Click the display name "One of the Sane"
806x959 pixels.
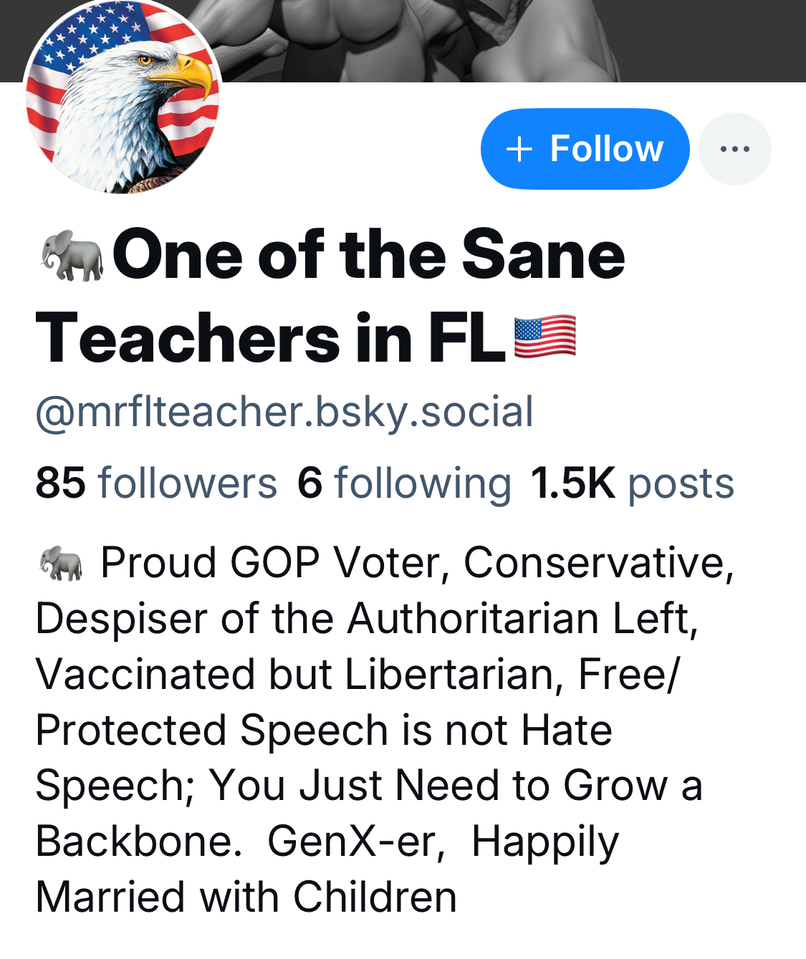(x=368, y=255)
